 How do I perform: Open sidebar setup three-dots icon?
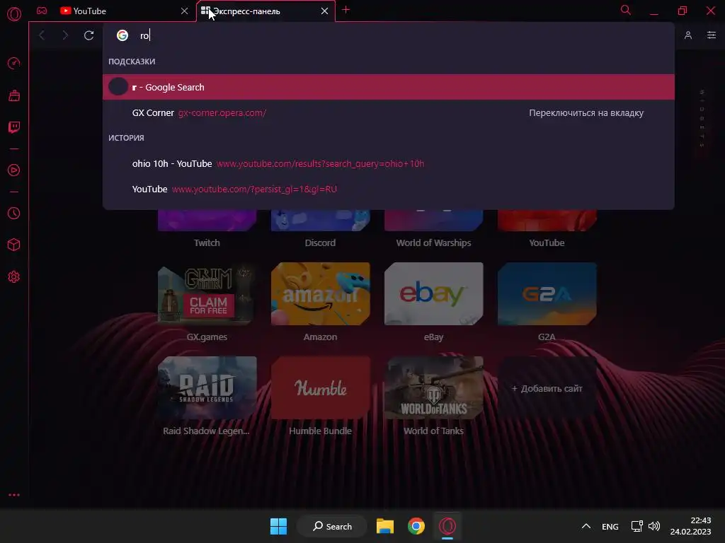pos(14,495)
